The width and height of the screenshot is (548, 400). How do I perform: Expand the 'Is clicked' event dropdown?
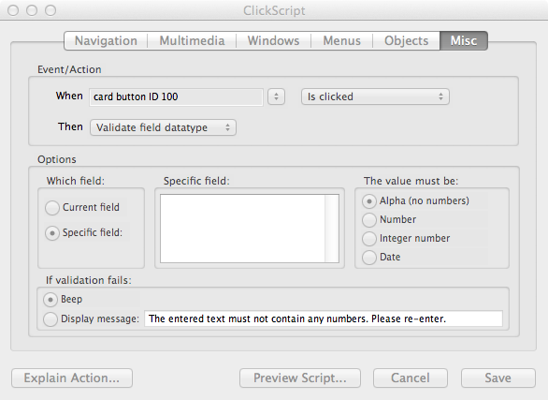point(375,96)
